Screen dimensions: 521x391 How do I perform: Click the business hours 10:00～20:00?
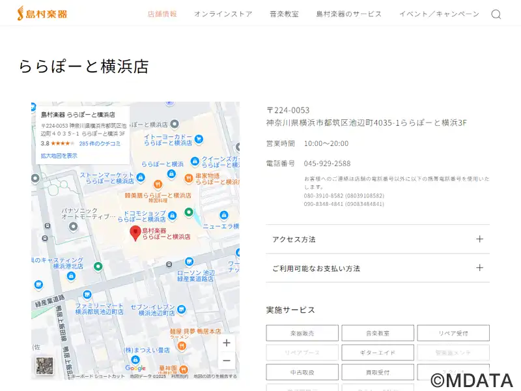pyautogui.click(x=326, y=143)
